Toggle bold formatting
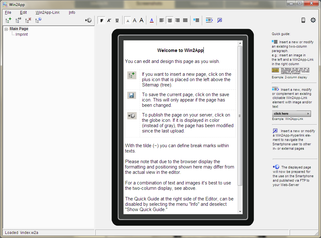Screen dimensions: 321x238 102,20
